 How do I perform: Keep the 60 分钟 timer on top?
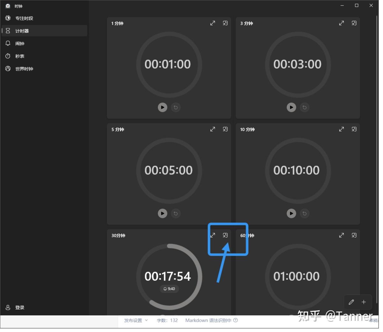[x=354, y=235]
